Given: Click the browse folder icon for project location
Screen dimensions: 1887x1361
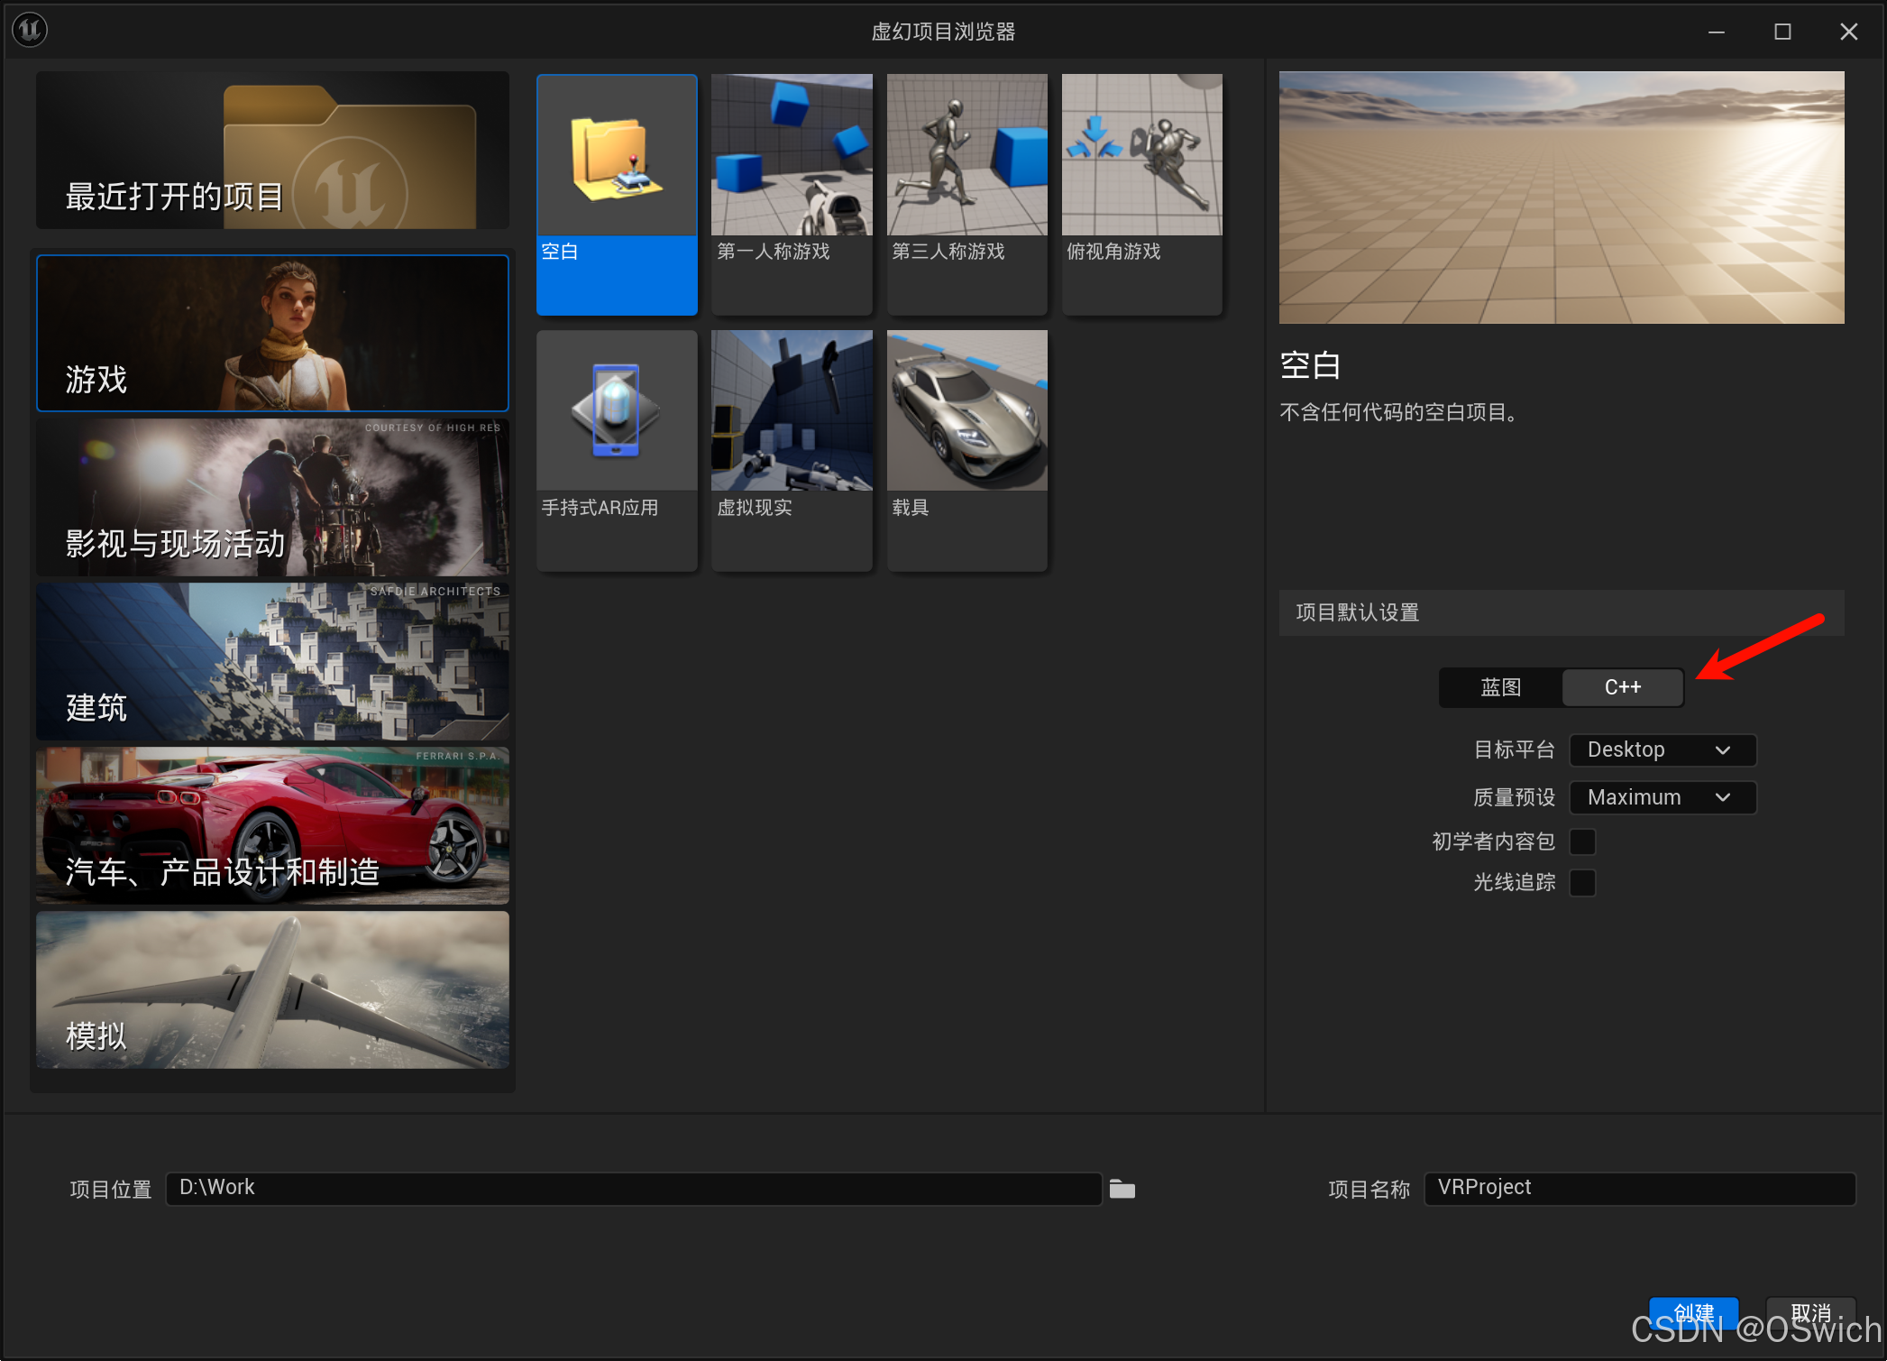Looking at the screenshot, I should (x=1122, y=1189).
